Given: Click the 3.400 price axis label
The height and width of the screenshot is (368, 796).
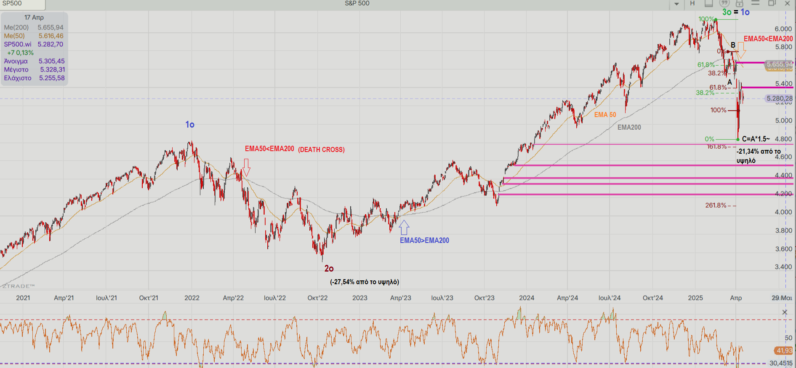Looking at the screenshot, I should pyautogui.click(x=783, y=267).
